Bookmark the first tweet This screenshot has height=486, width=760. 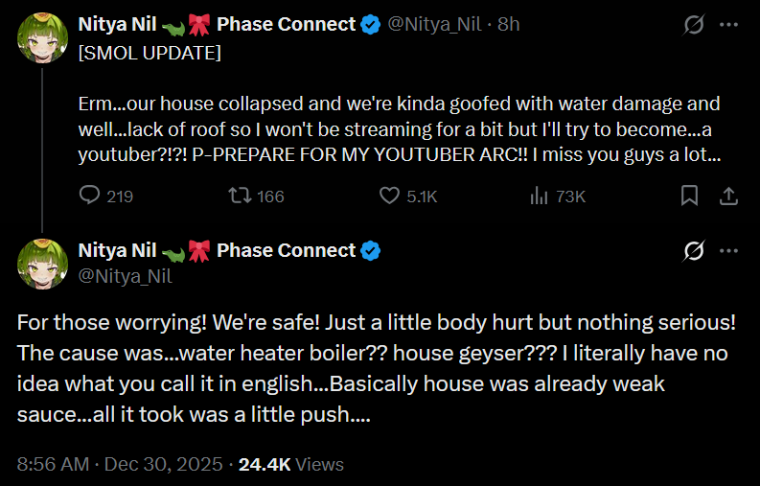point(689,197)
